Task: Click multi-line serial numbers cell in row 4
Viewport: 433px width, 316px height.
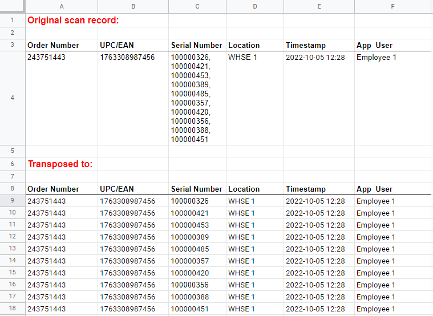Action: coord(197,98)
